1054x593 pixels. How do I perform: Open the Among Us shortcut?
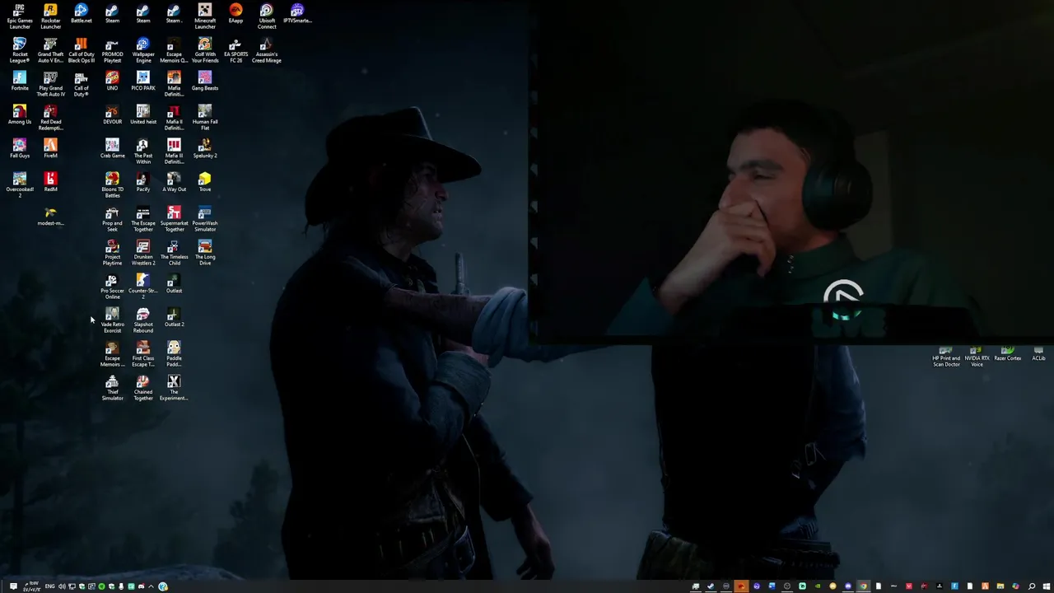tap(20, 114)
